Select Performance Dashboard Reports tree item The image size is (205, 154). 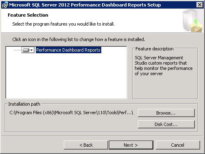[68, 50]
